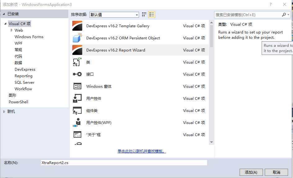
Task: Select the 用户控件(WPF) template name
Action: click(99, 123)
